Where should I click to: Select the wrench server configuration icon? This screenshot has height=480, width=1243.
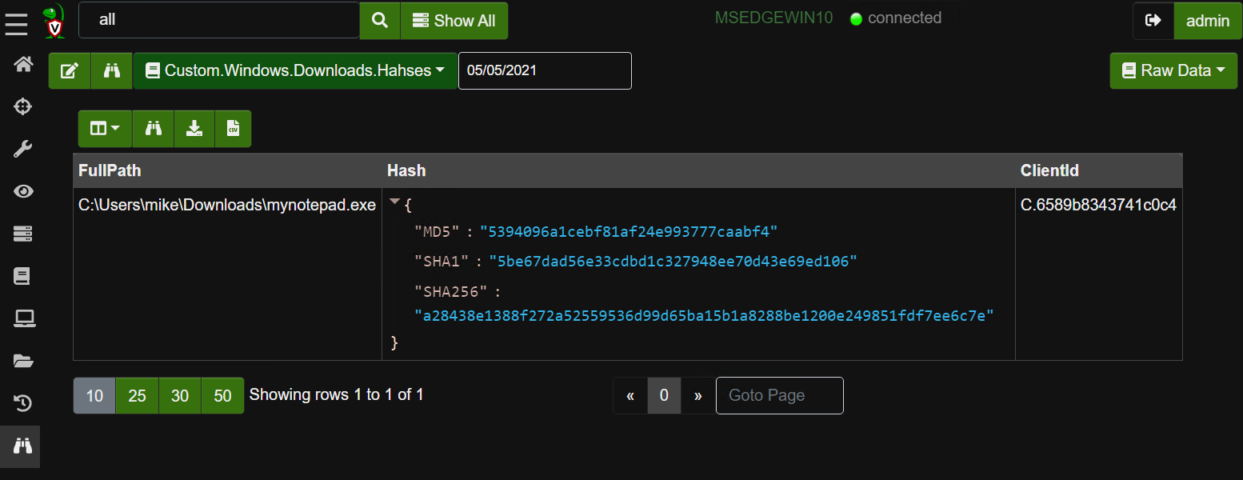tap(22, 148)
